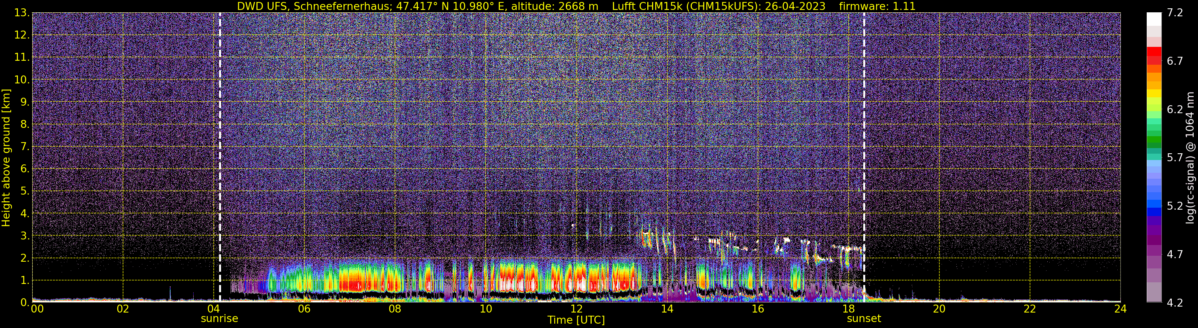
Task: Click the time axis tick '10'
Action: (x=485, y=309)
